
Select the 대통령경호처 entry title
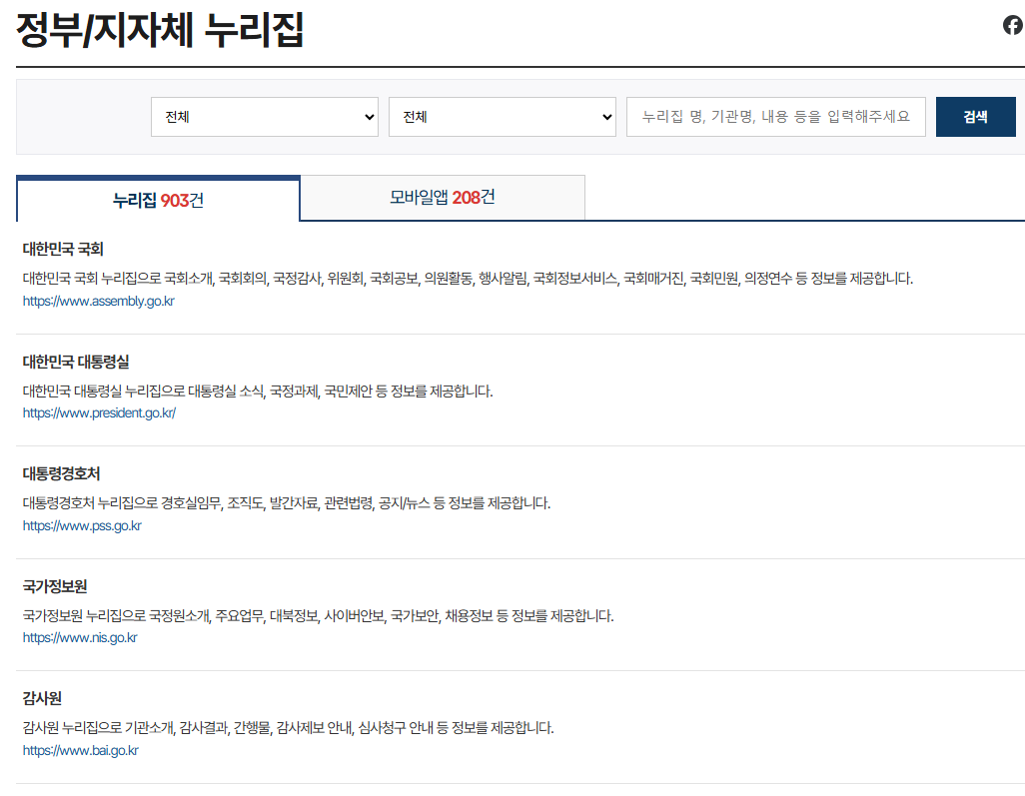click(62, 473)
